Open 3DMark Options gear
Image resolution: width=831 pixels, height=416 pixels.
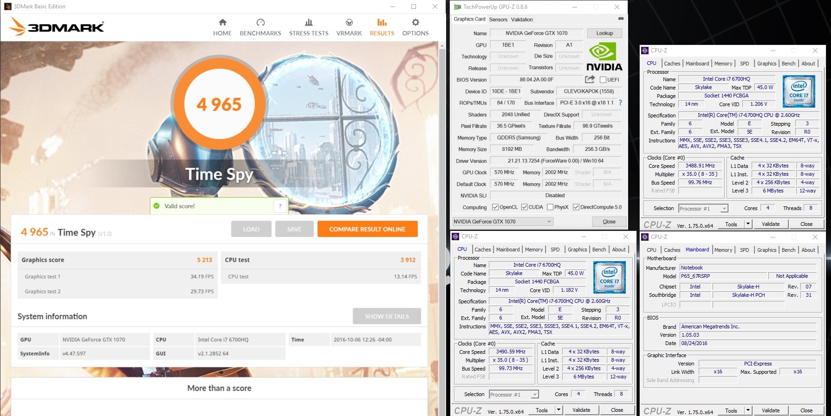tap(415, 27)
